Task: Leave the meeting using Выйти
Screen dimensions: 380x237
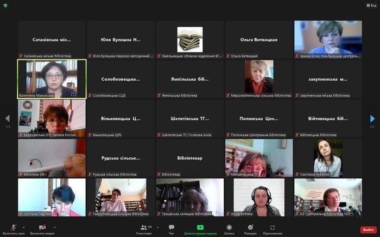Action: click(368, 230)
